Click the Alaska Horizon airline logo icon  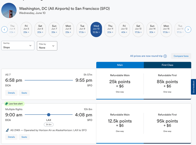pyautogui.click(x=7, y=130)
